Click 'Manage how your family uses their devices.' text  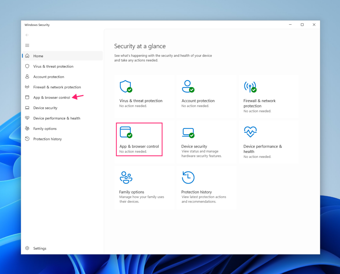pyautogui.click(x=141, y=199)
